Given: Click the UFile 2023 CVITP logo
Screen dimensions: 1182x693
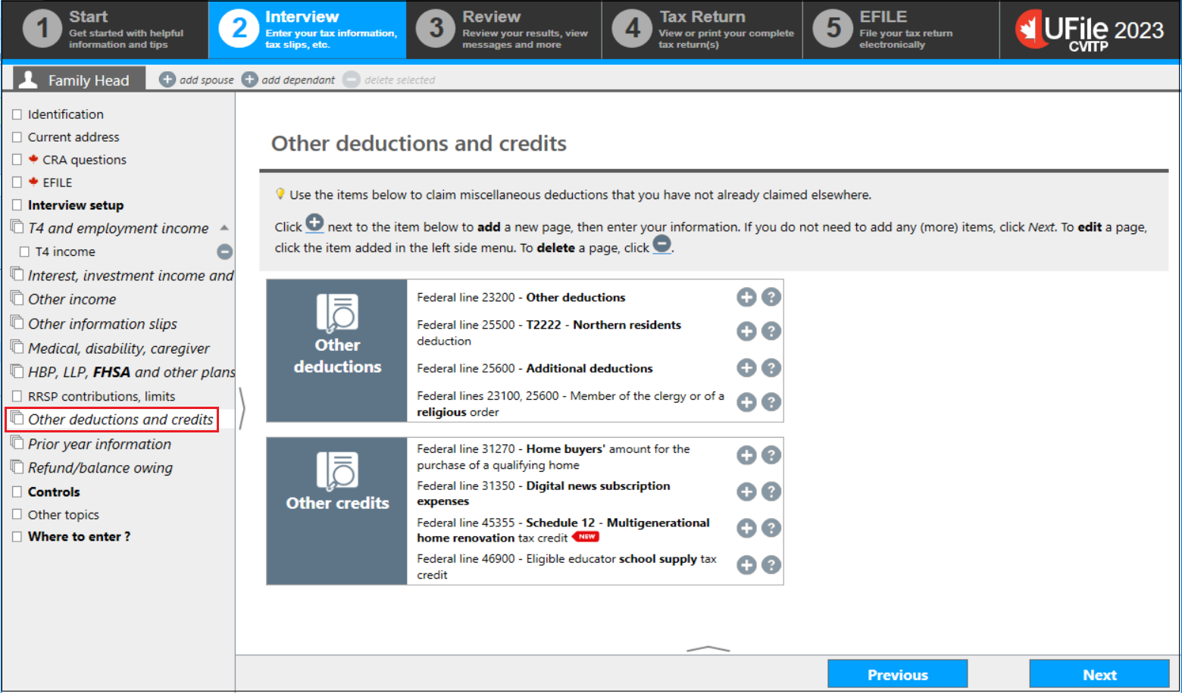Looking at the screenshot, I should point(1090,30).
